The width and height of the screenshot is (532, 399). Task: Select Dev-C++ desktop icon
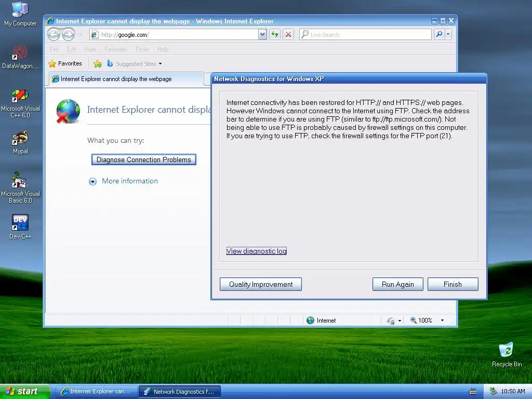pos(20,227)
